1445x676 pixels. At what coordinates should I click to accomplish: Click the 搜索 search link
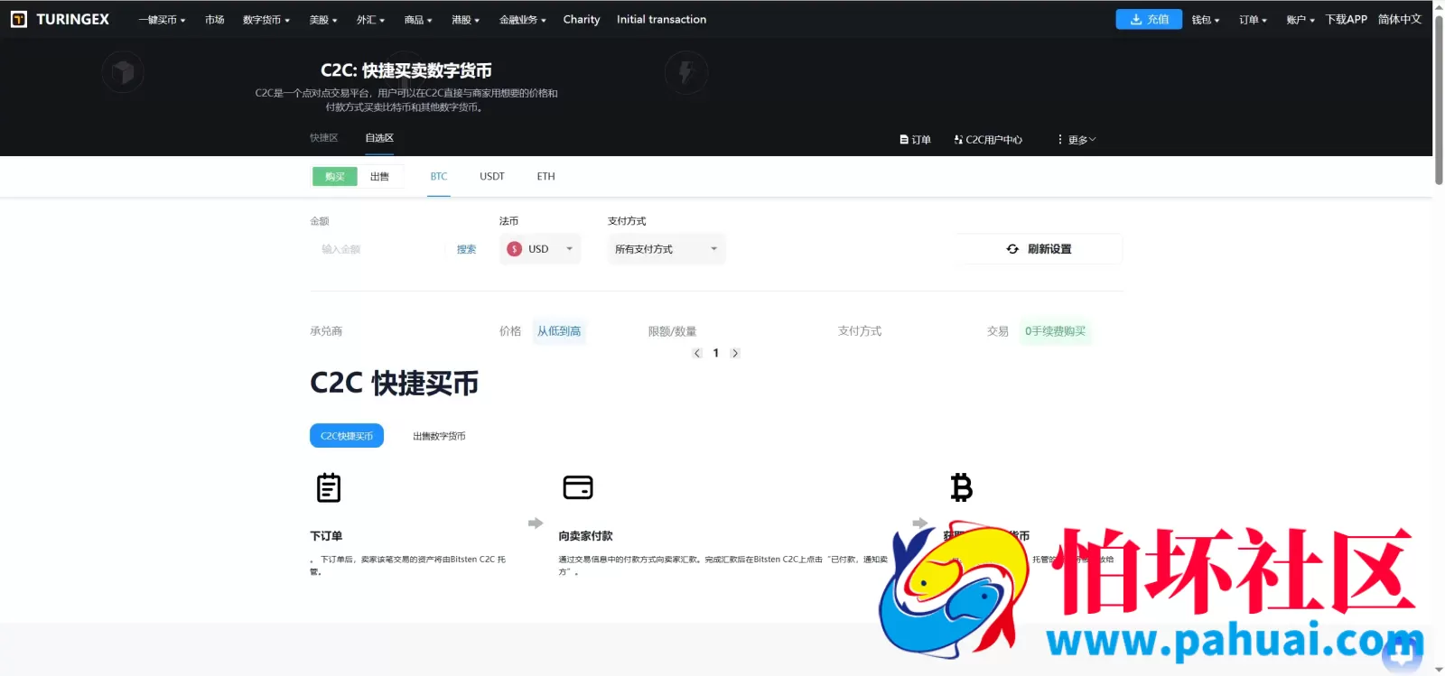coord(466,249)
